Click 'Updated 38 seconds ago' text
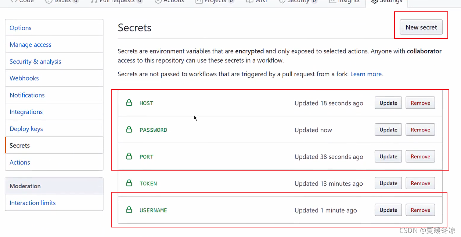The height and width of the screenshot is (237, 461). click(329, 157)
